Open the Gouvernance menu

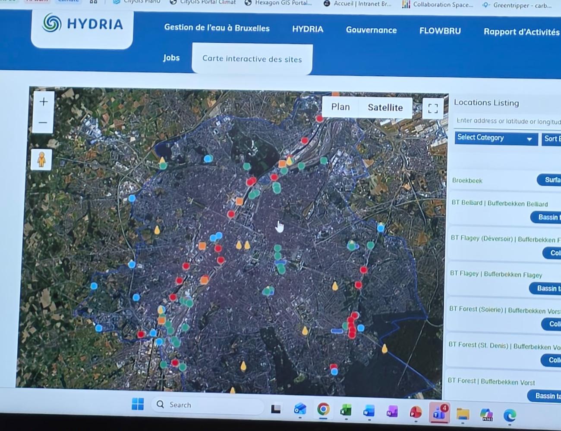tap(371, 30)
